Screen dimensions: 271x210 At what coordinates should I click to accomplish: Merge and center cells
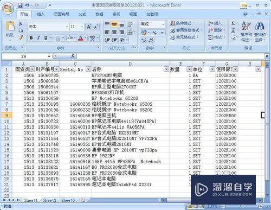click(x=130, y=32)
